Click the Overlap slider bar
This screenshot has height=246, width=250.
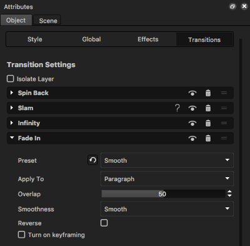[163, 194]
